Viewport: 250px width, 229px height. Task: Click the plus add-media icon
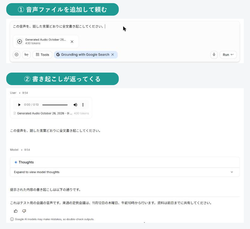(x=17, y=54)
